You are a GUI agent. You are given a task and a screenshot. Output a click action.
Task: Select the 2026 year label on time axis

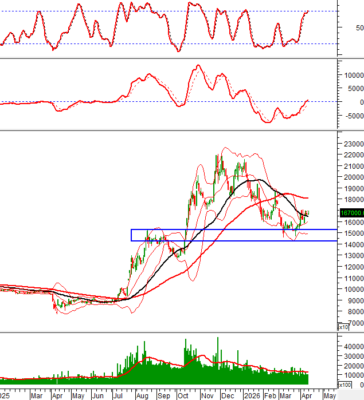click(251, 395)
